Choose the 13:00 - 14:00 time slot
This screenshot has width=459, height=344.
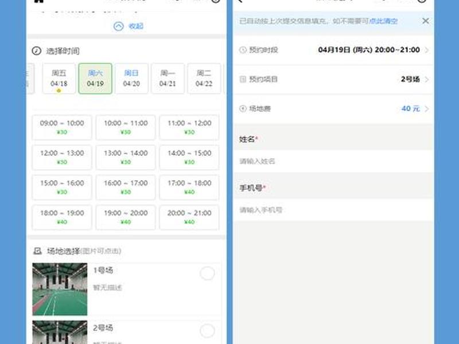(126, 157)
